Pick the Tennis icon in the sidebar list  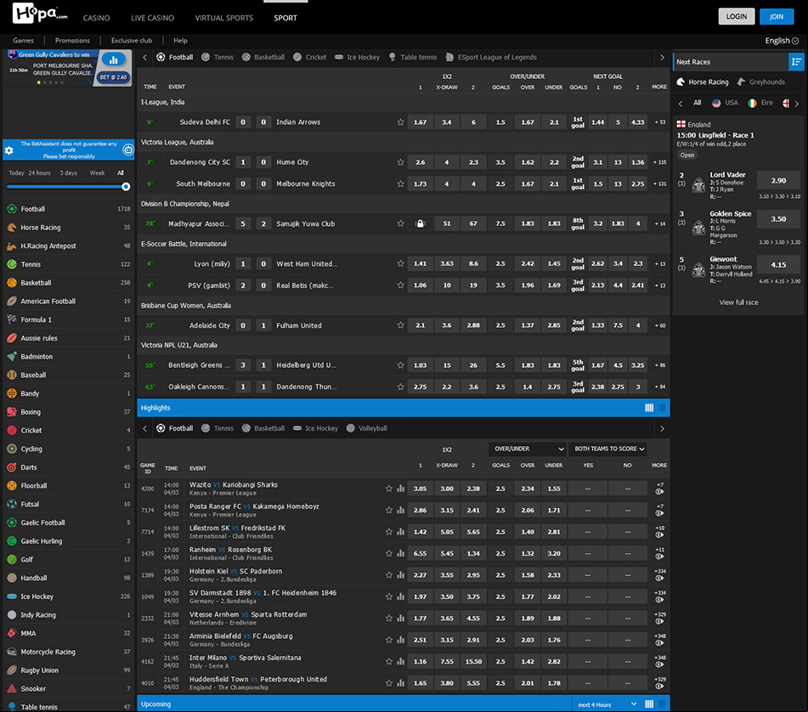pos(12,264)
